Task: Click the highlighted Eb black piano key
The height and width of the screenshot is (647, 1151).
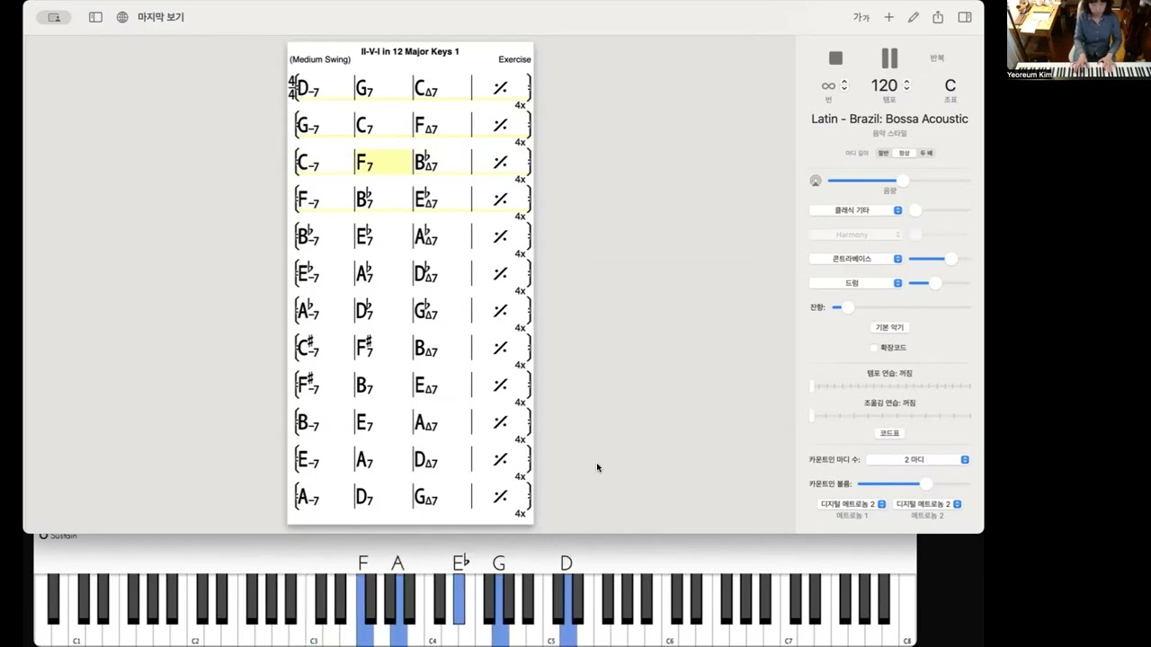Action: coord(460,598)
